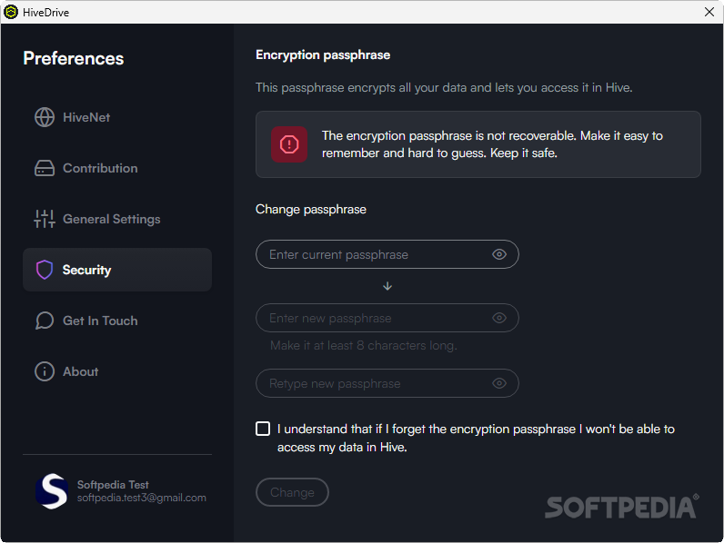Screen dimensions: 724x543
Task: Select the Security section label
Action: [86, 270]
